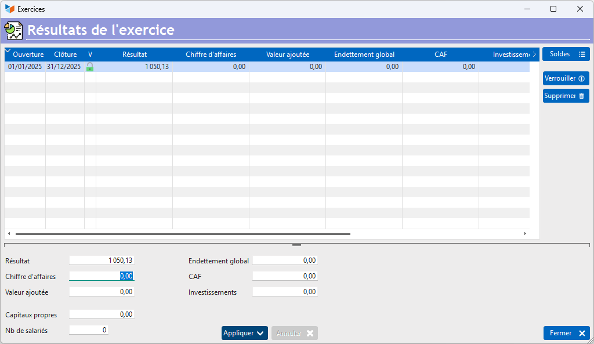Click the horizontal scrollbar right arrow
This screenshot has height=344, width=594.
point(525,234)
